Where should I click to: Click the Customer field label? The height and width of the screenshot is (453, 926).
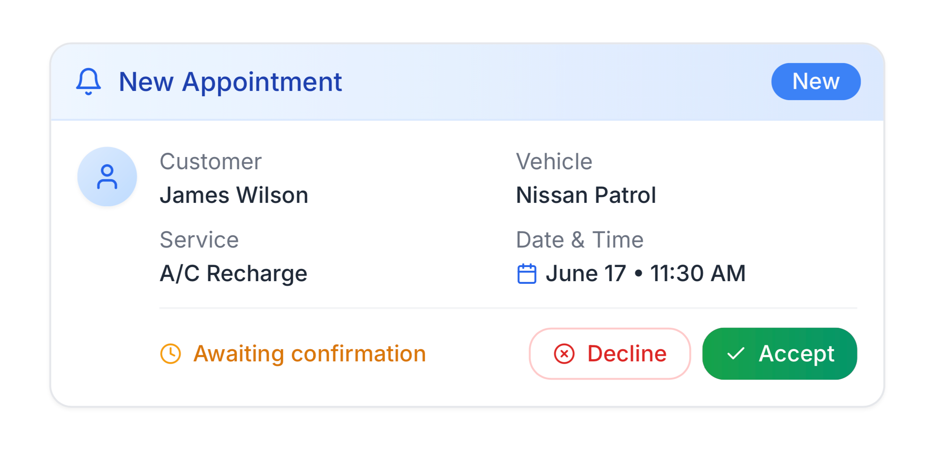pyautogui.click(x=211, y=161)
